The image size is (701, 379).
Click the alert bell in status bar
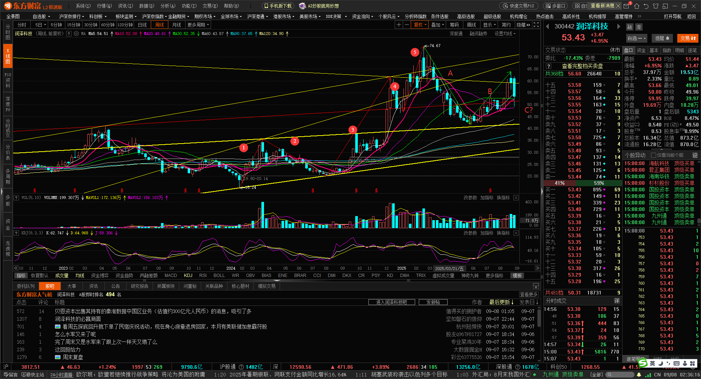(639, 375)
